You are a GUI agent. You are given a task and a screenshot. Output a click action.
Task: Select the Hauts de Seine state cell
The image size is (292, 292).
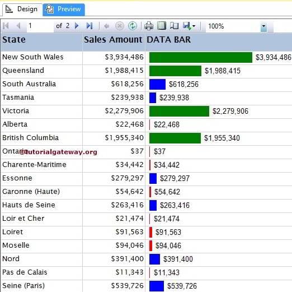coord(41,206)
